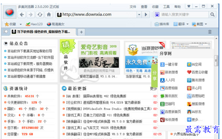Open the 查看 menu

(x=144, y=7)
